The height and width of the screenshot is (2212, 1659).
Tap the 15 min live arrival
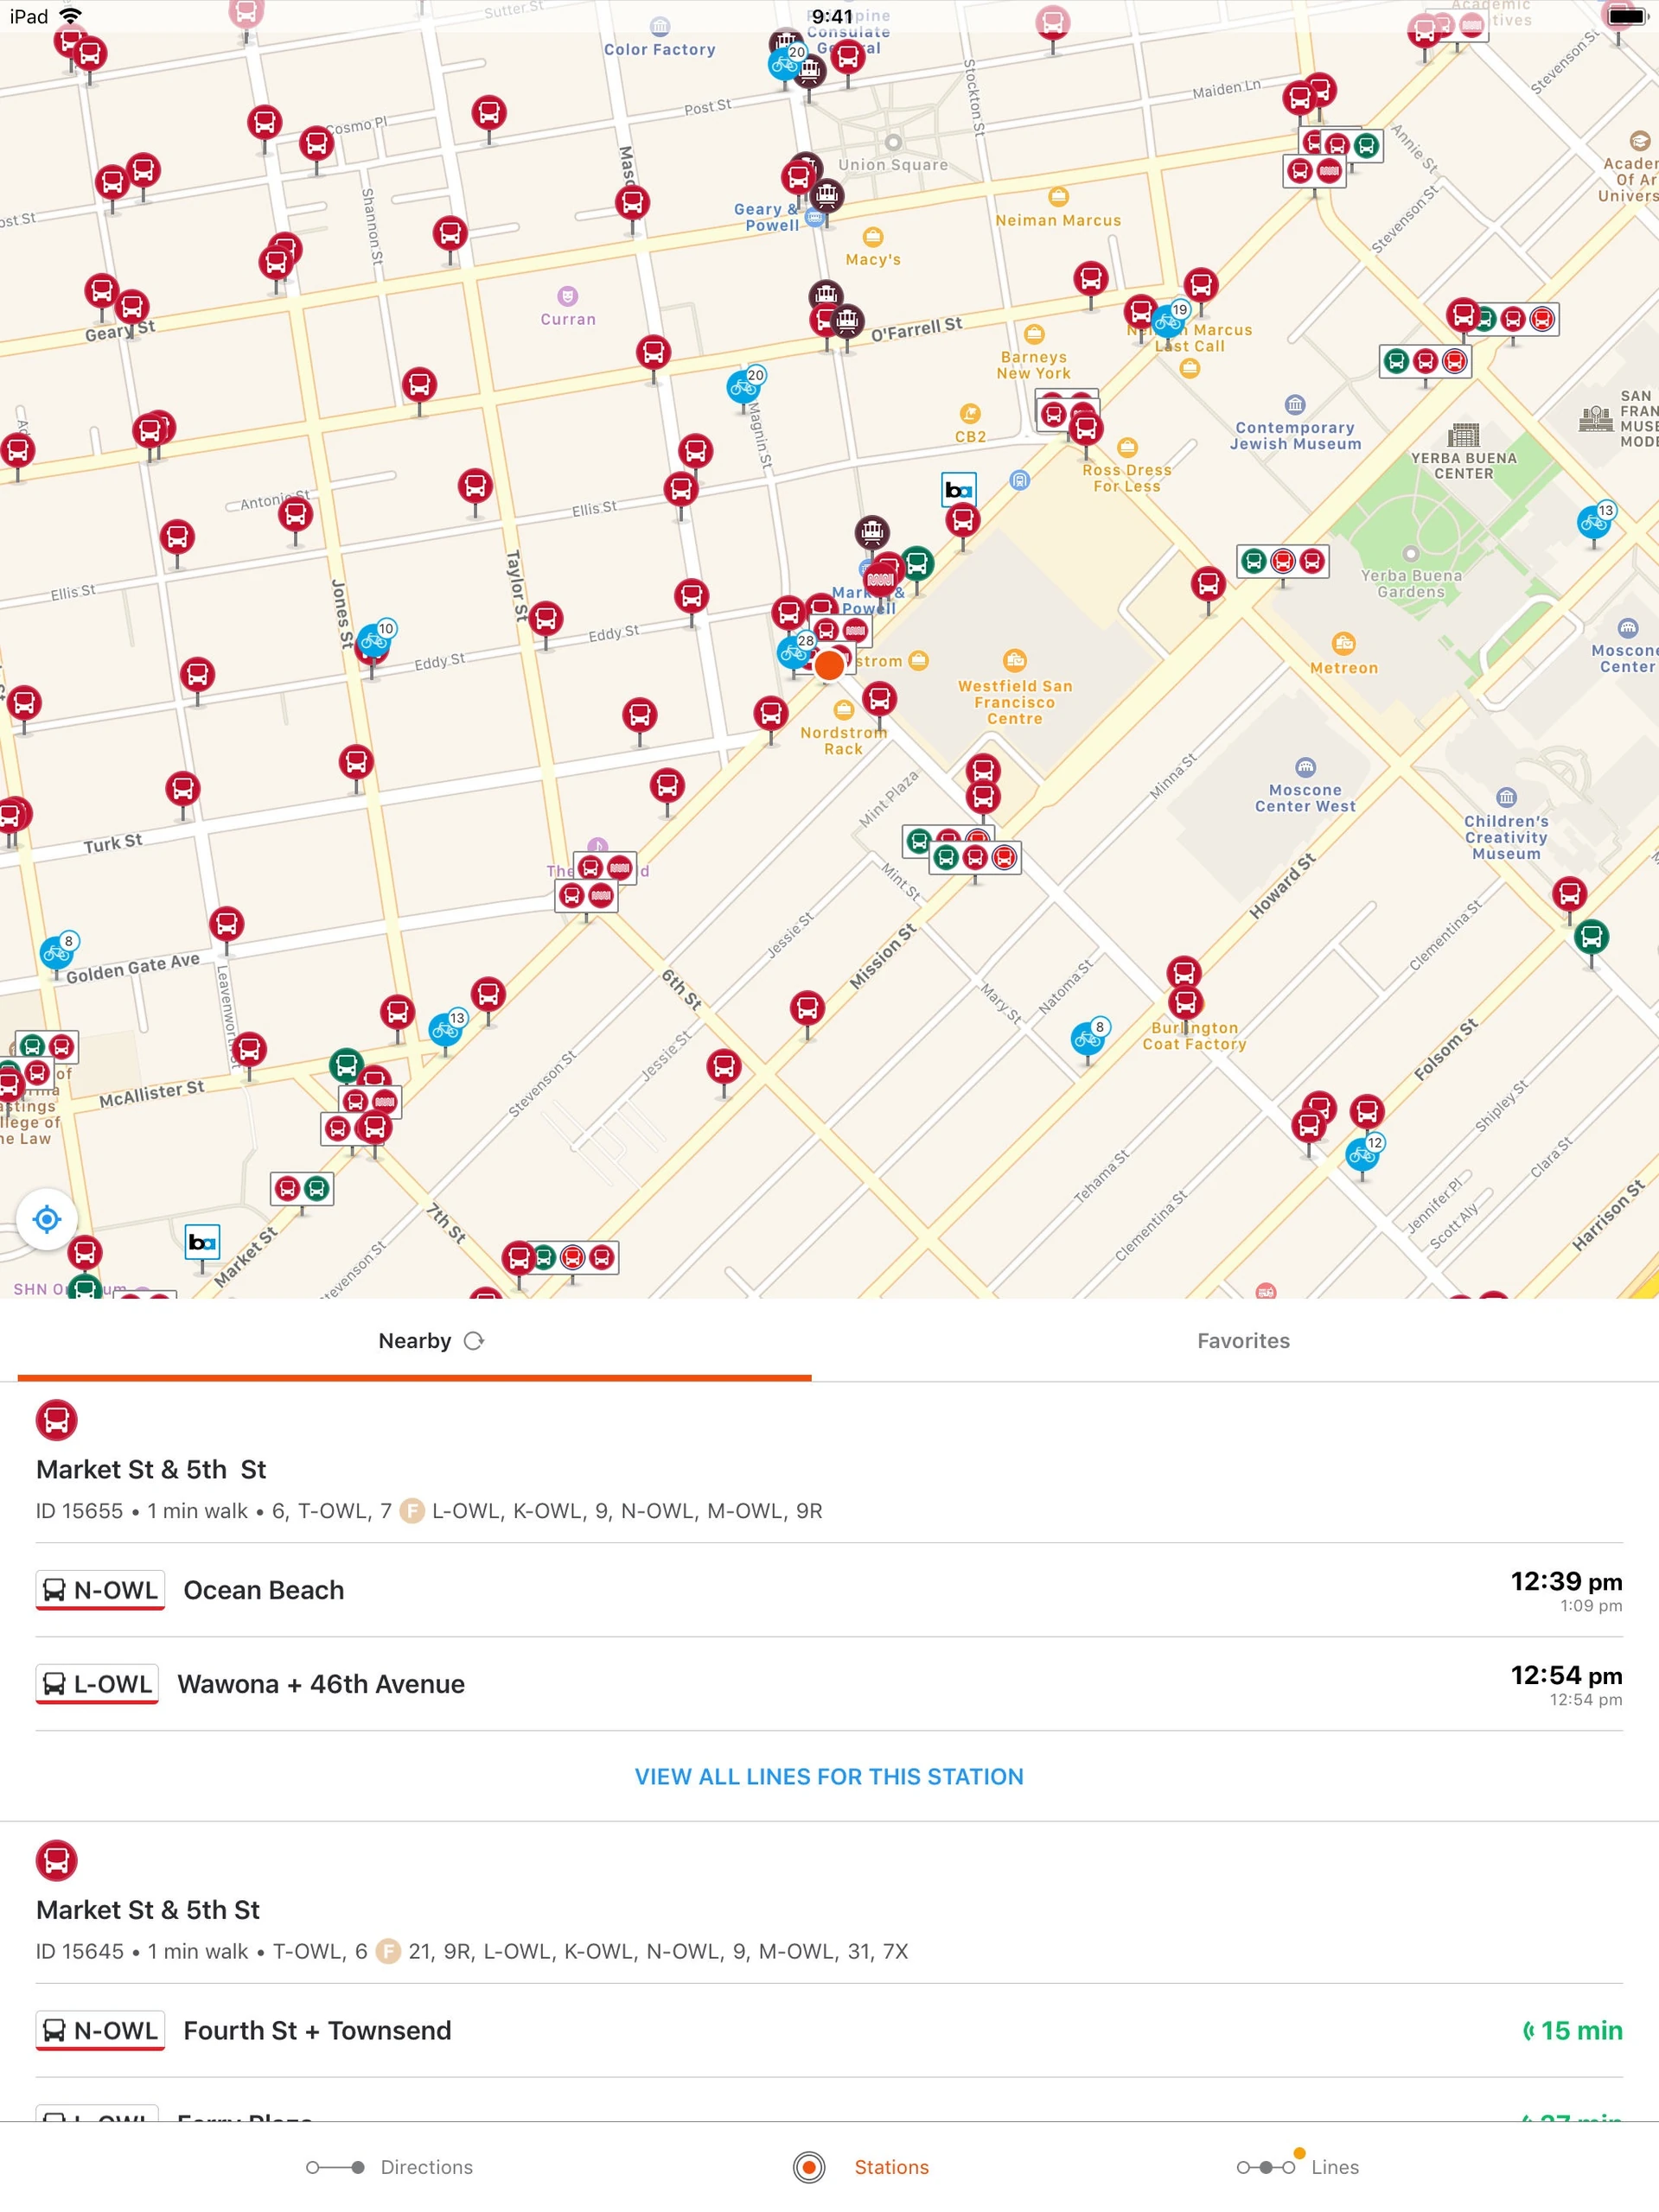(1572, 2030)
